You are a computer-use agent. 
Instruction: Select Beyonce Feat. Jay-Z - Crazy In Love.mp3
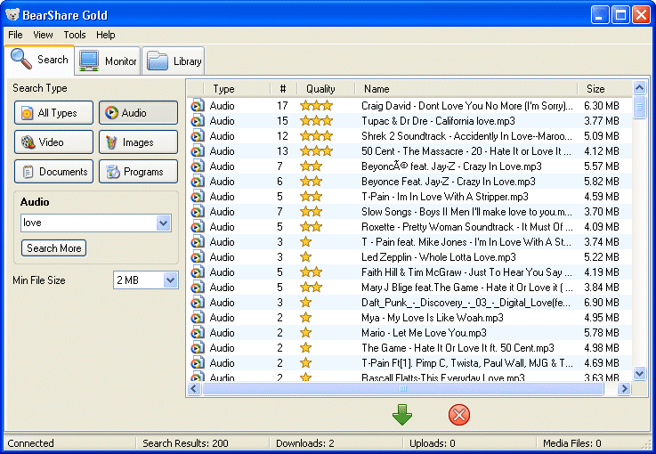(449, 182)
